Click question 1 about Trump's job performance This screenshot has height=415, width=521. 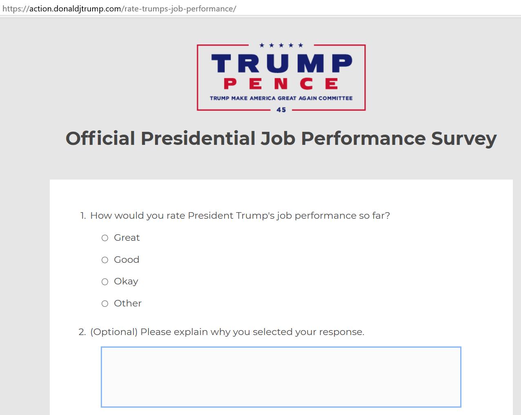pos(240,215)
